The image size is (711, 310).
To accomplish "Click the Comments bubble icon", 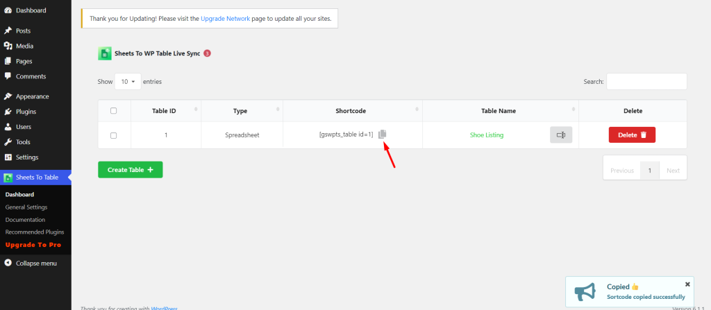I will 8,76.
